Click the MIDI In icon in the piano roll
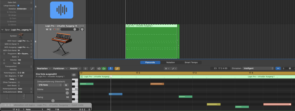 click(99, 69)
